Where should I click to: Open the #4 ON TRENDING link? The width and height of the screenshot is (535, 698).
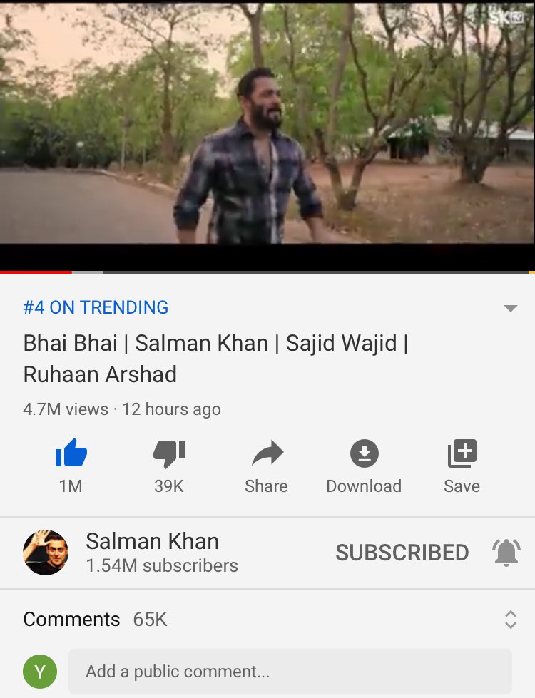tap(96, 307)
